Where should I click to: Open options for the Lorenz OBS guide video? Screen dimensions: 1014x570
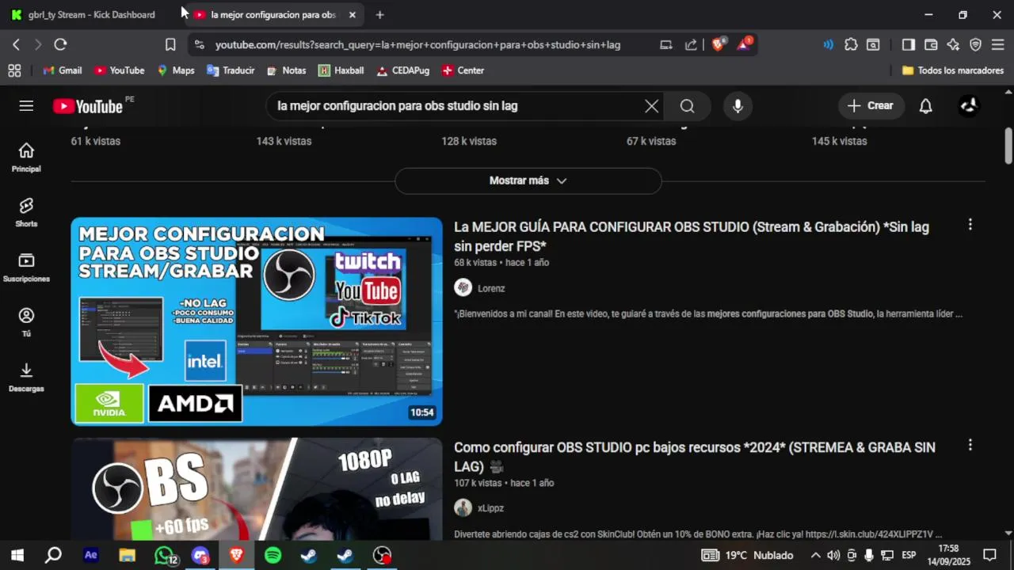(x=970, y=225)
